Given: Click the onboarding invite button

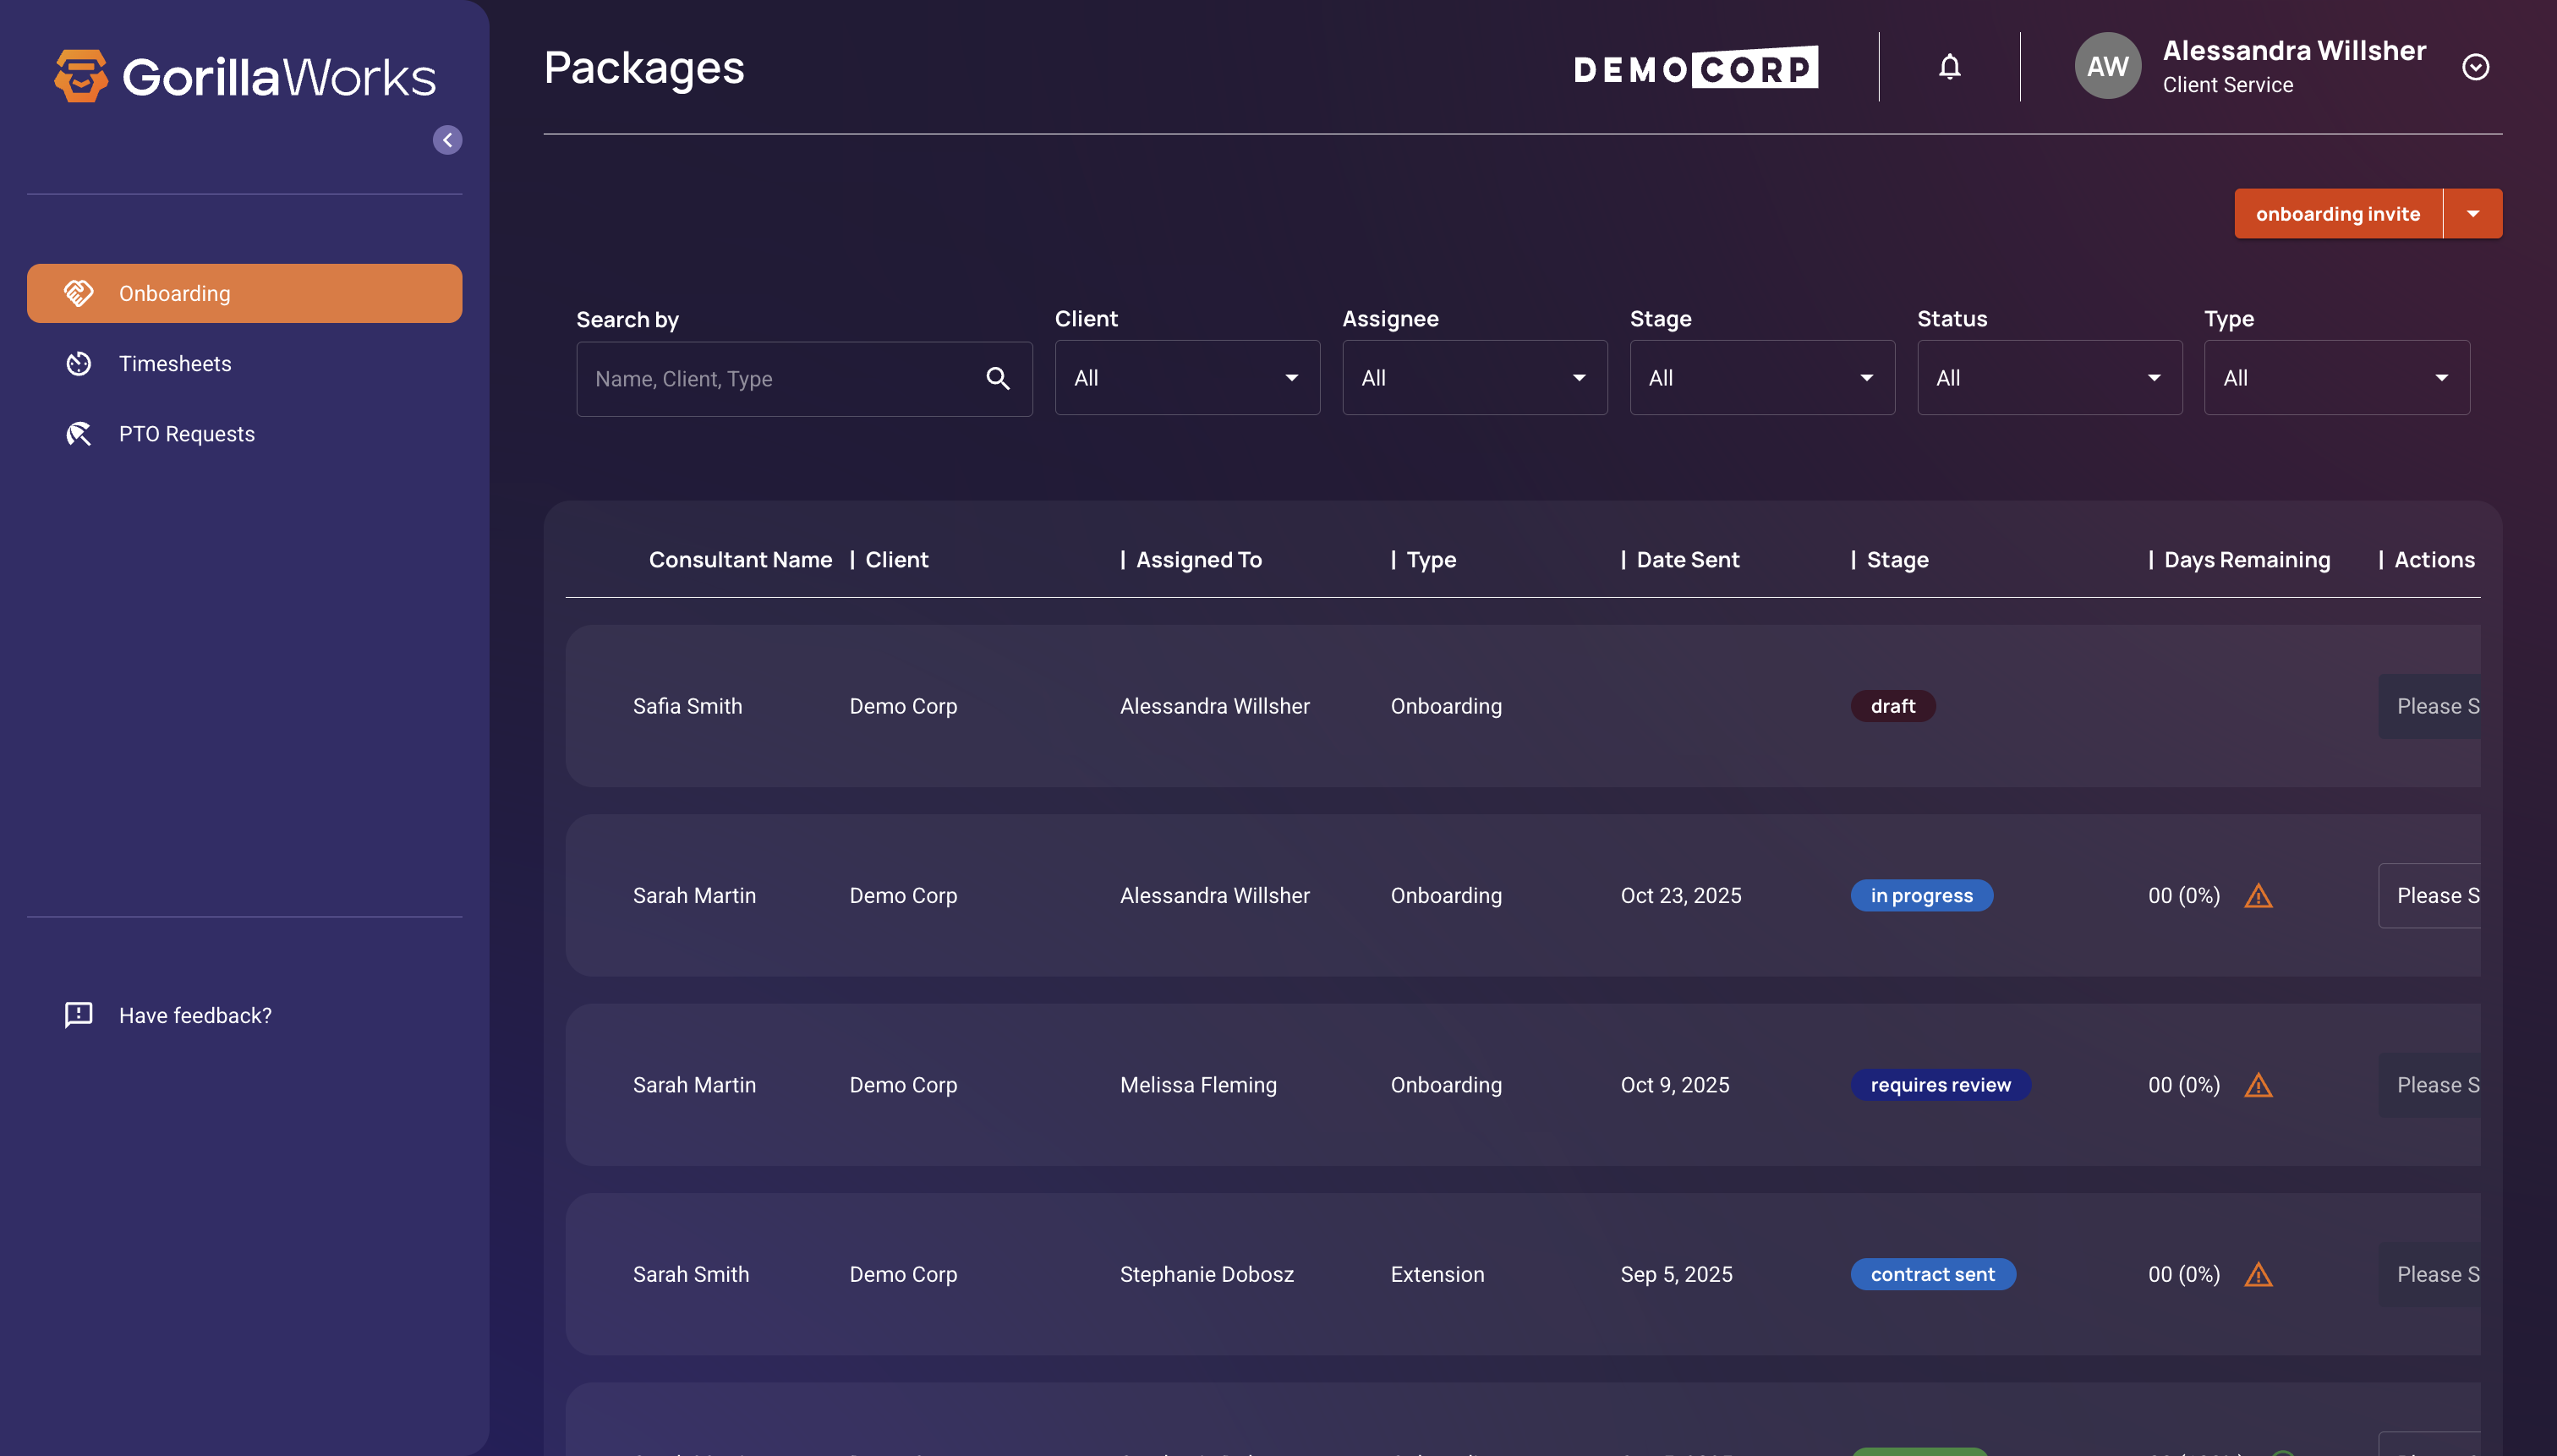Looking at the screenshot, I should [2337, 214].
